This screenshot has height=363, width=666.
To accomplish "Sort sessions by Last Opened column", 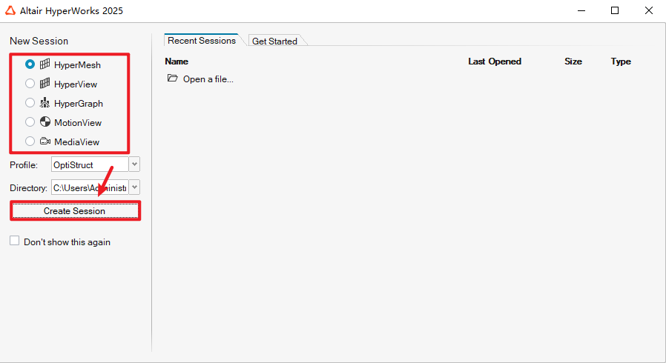I will click(x=495, y=61).
